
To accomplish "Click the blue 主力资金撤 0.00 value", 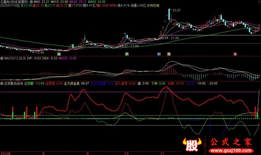I will click(x=102, y=84).
